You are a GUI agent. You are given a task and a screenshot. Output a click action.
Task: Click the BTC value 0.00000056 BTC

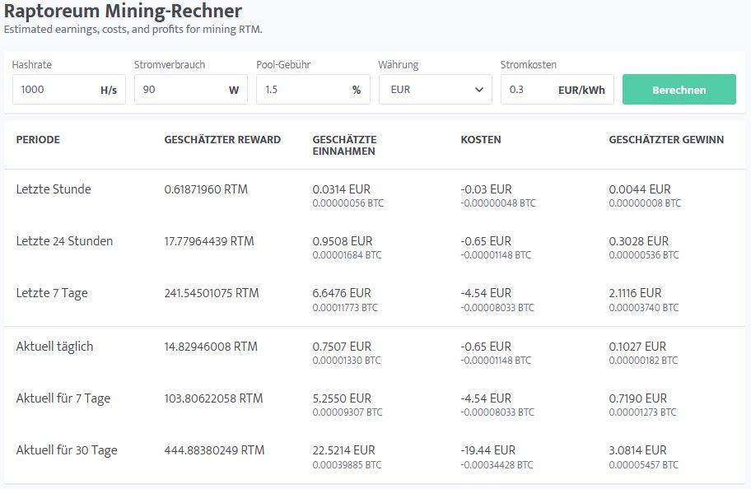[x=348, y=203]
